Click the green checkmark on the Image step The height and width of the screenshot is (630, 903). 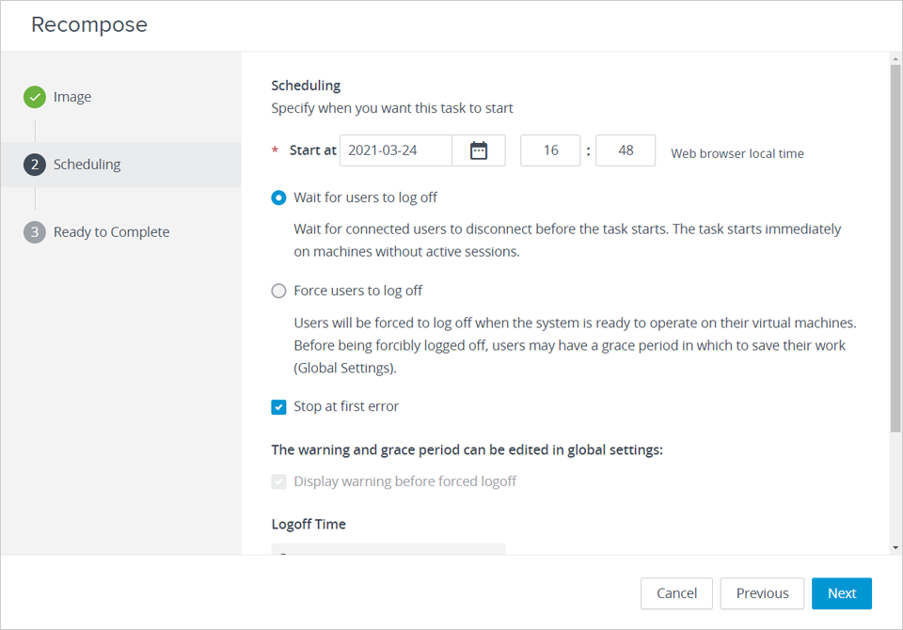[x=35, y=96]
